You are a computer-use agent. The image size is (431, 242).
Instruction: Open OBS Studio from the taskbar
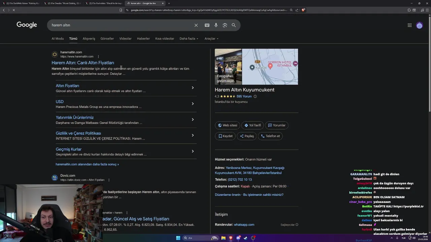point(253,238)
